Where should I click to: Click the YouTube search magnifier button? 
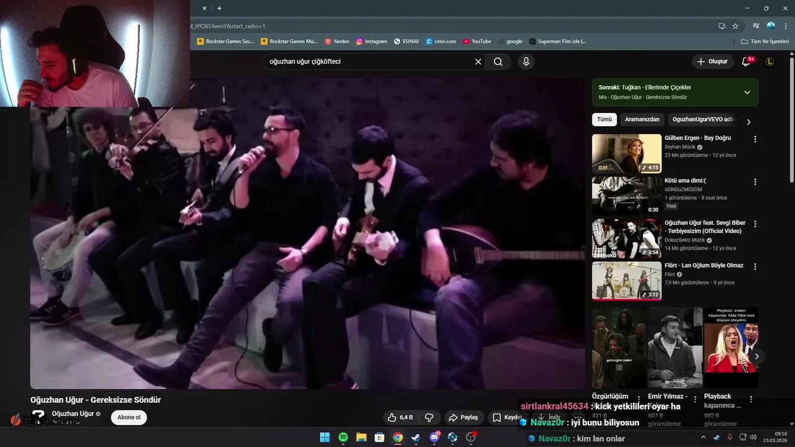[x=498, y=61]
